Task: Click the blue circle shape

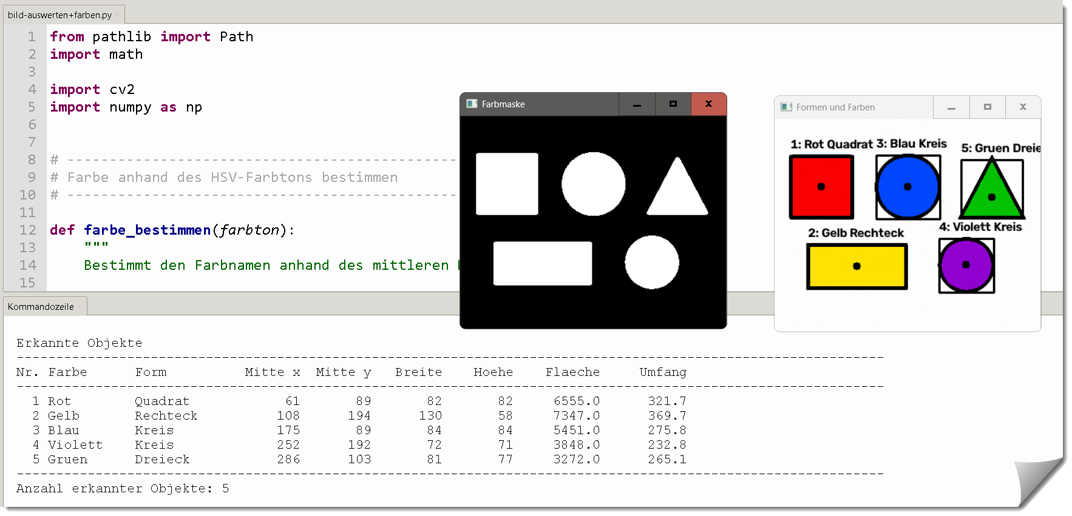Action: pyautogui.click(x=907, y=187)
